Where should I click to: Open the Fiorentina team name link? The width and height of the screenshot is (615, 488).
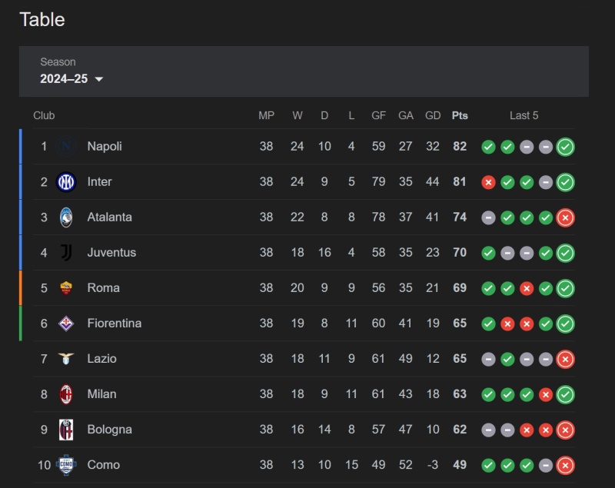(114, 324)
